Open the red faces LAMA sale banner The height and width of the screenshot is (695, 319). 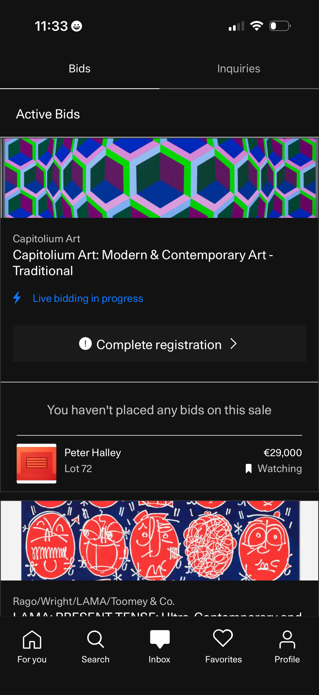pyautogui.click(x=159, y=540)
